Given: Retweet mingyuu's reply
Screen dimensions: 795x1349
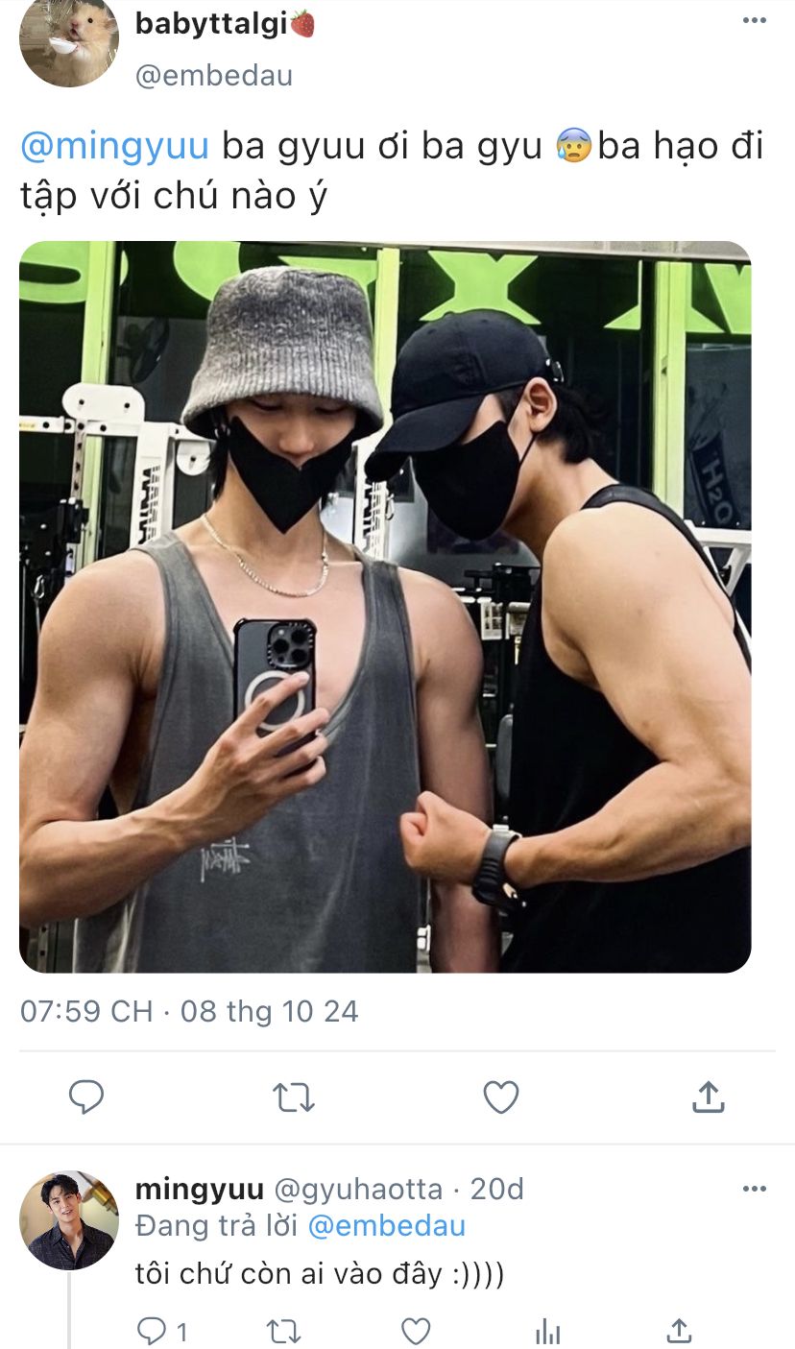Looking at the screenshot, I should [283, 1331].
